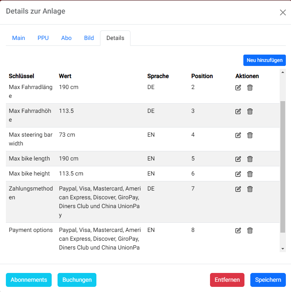The width and height of the screenshot is (291, 292).
Task: Edit the Max Fahrradlänge row
Action: point(238,88)
